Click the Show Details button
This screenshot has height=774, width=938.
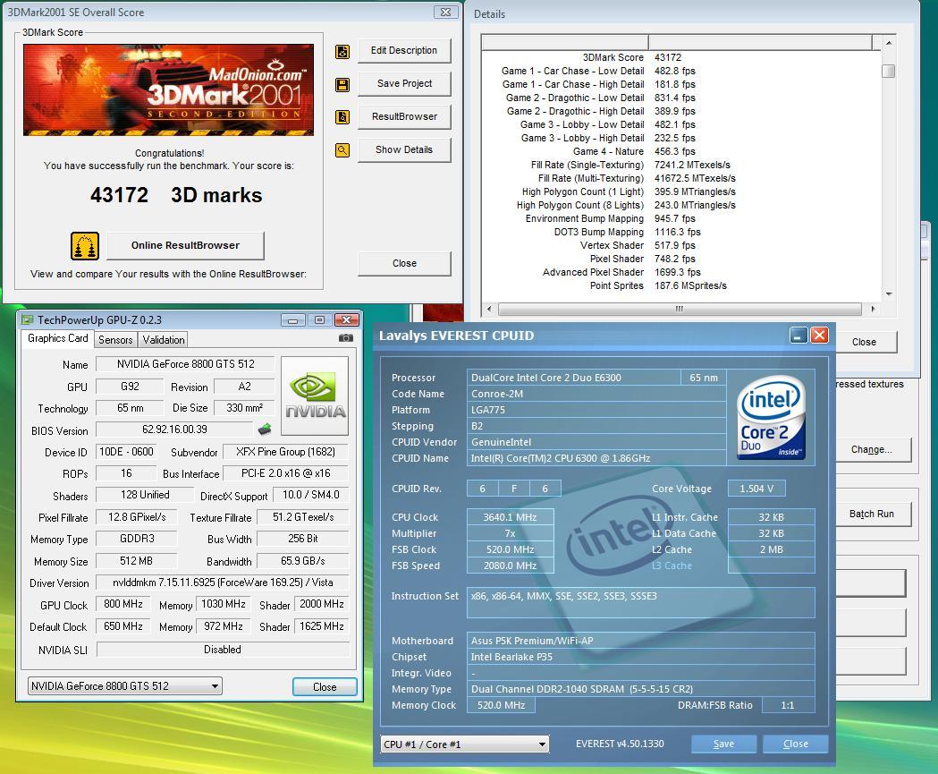[404, 149]
